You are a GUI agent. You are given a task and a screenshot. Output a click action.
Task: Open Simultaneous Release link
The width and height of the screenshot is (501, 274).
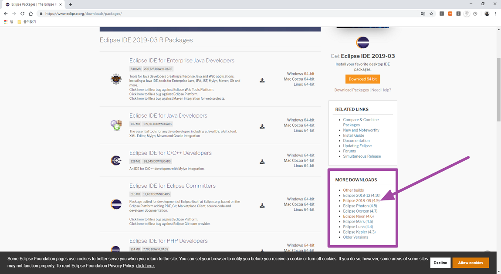pos(362,156)
